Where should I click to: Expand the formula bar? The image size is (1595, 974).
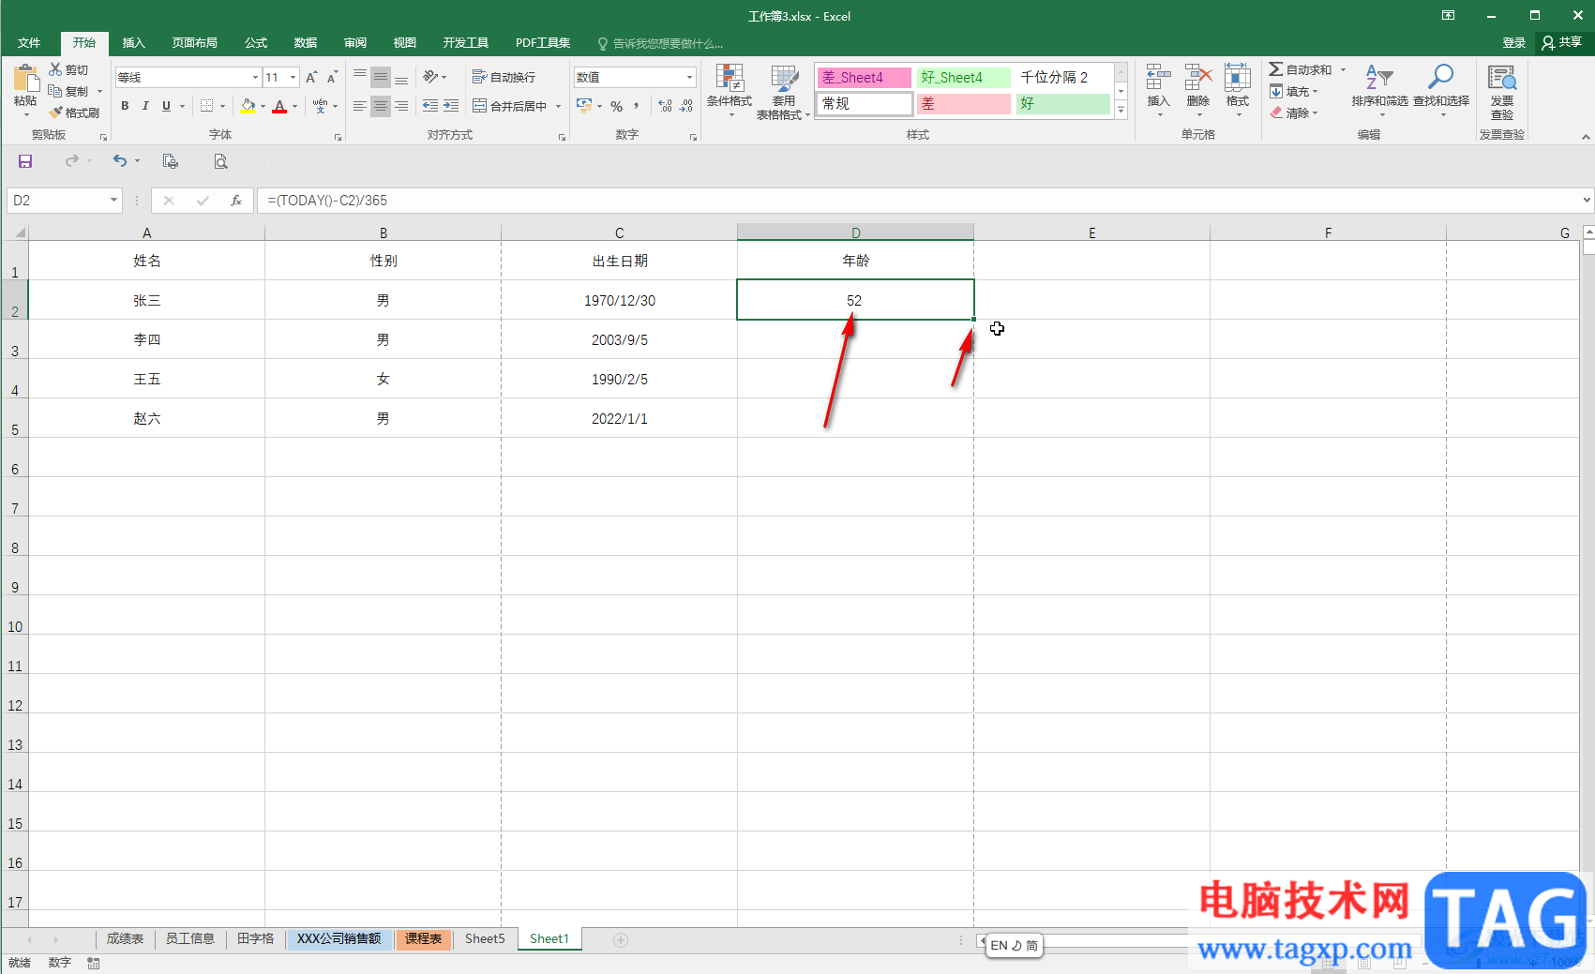click(x=1586, y=200)
